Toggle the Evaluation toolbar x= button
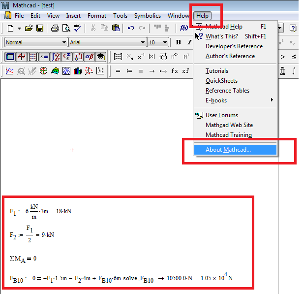 tap(44, 57)
